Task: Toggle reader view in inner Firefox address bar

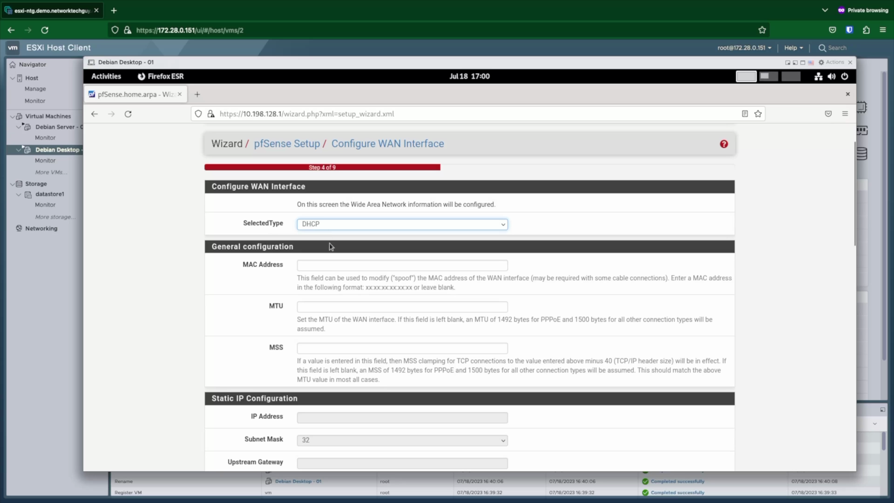Action: [745, 114]
